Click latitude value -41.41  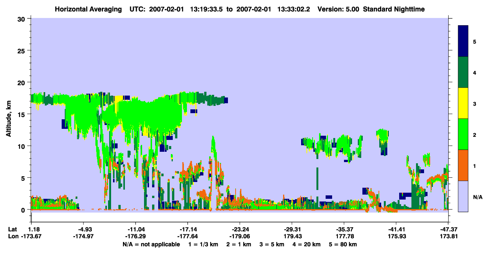coord(396,229)
